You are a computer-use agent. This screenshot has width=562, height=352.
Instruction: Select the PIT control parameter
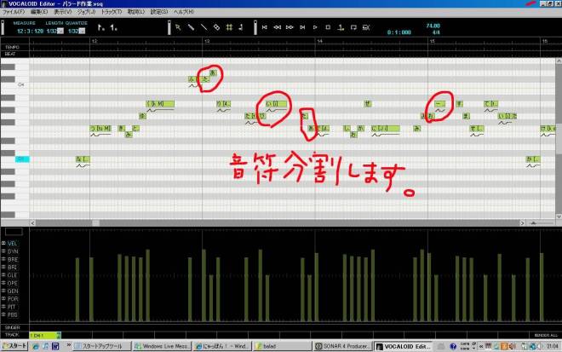(x=11, y=307)
